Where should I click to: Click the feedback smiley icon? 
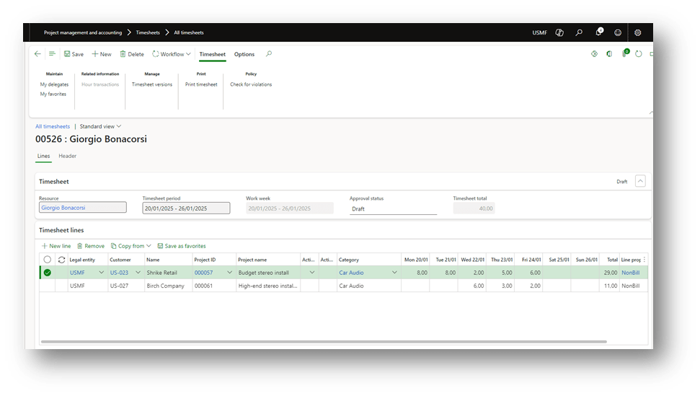coord(618,32)
